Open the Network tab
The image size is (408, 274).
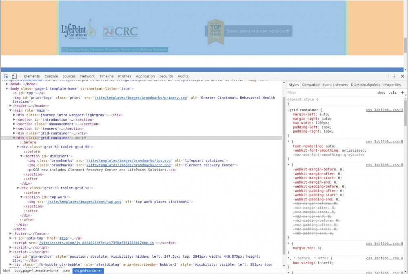pyautogui.click(x=87, y=76)
